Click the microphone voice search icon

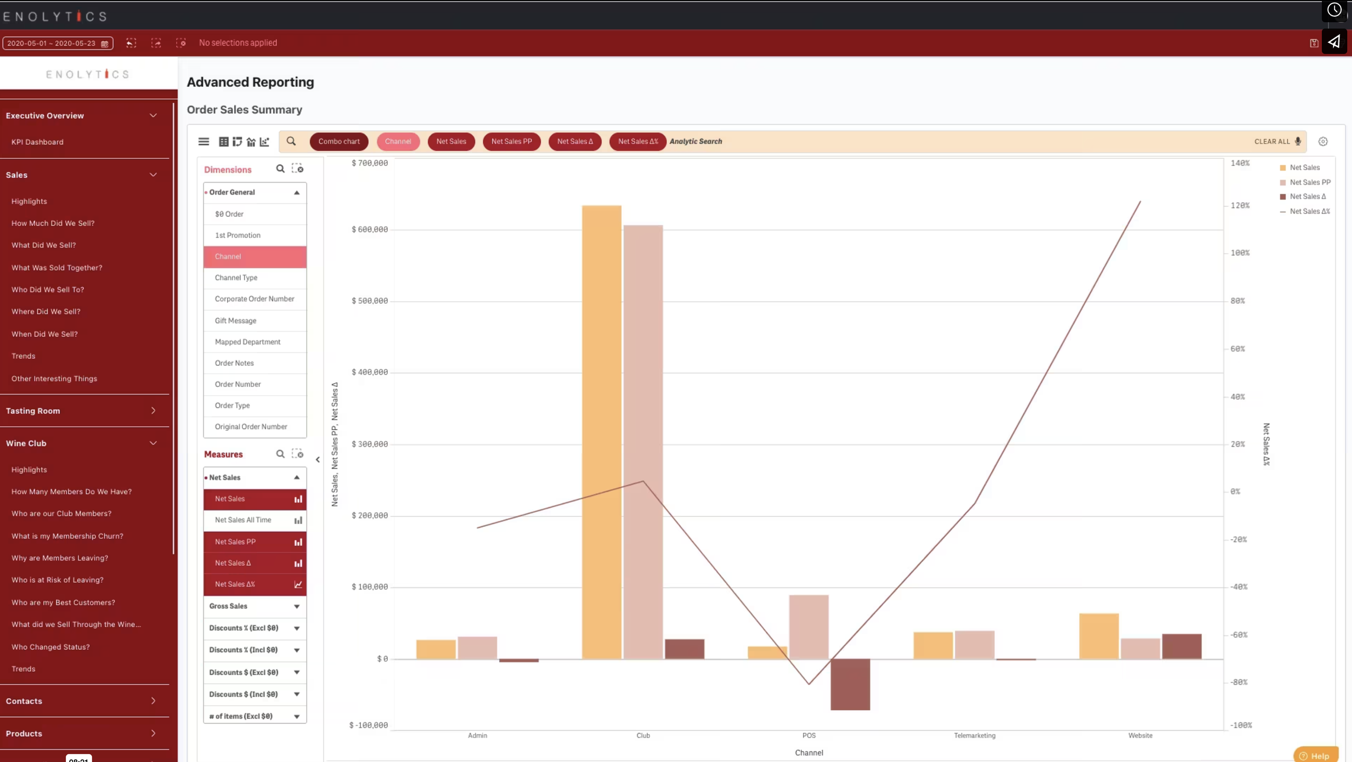pyautogui.click(x=1298, y=142)
